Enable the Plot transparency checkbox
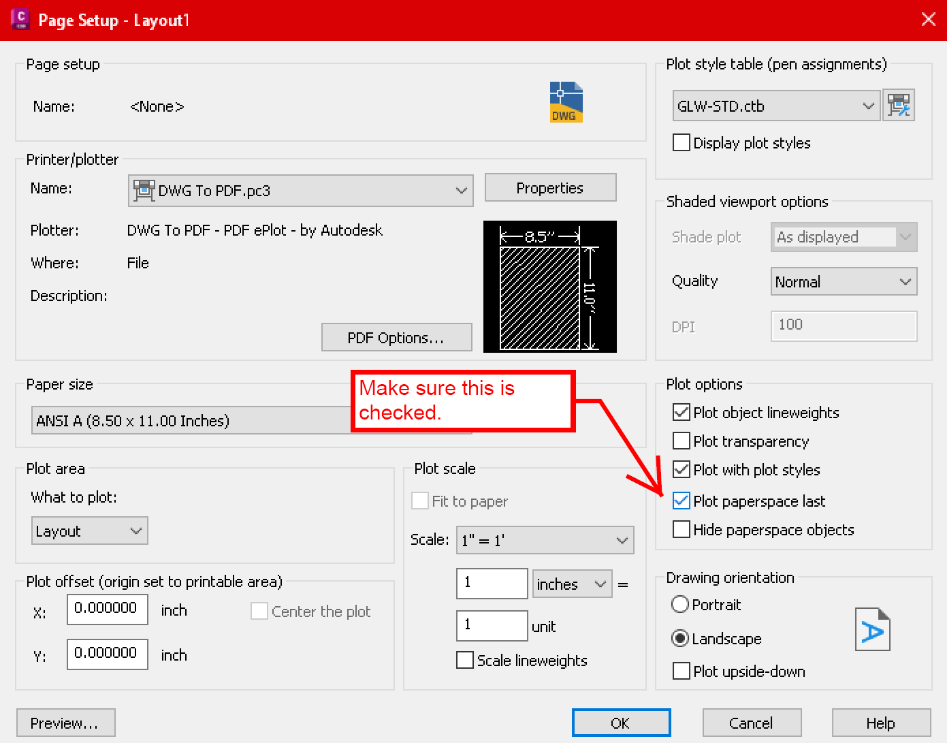947x743 pixels. [681, 441]
